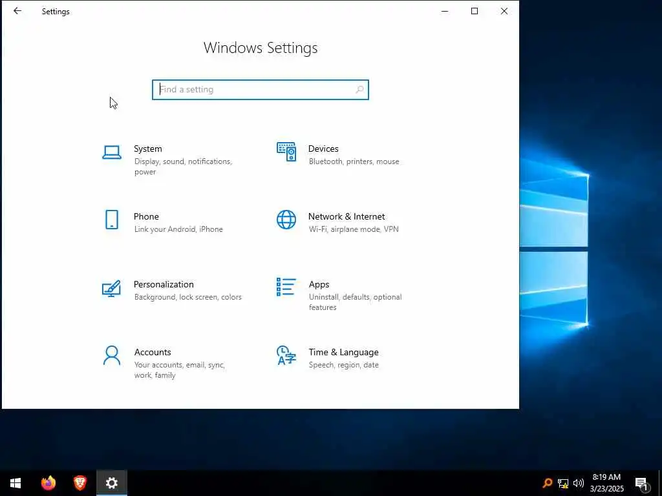Click 'Link your Android, iPhone' description
Viewport: 662px width, 496px height.
[x=178, y=229]
